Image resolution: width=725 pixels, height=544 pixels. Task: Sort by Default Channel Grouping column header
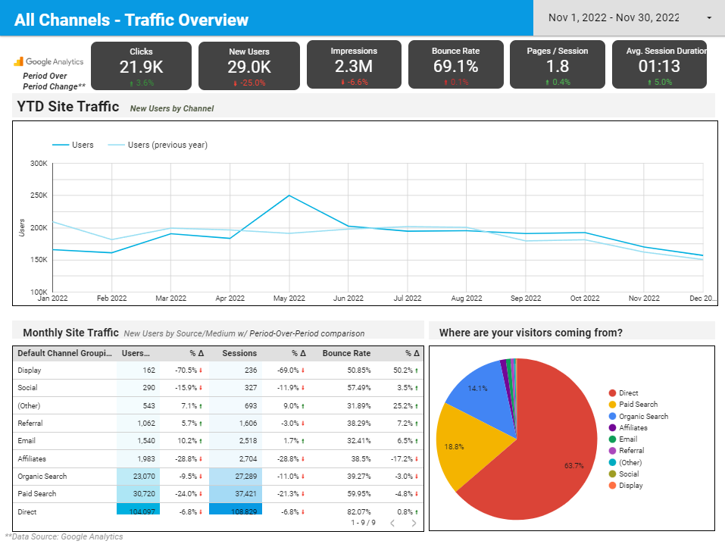click(x=64, y=353)
